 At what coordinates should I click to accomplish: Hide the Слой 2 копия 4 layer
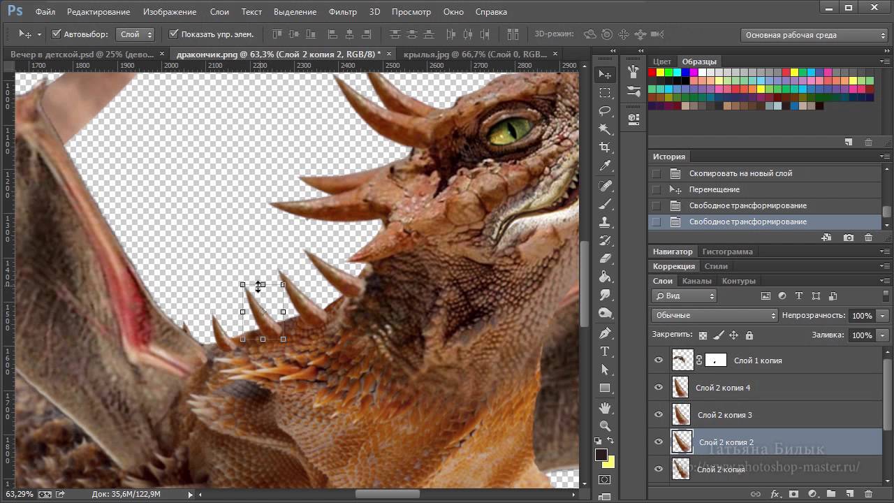(658, 388)
